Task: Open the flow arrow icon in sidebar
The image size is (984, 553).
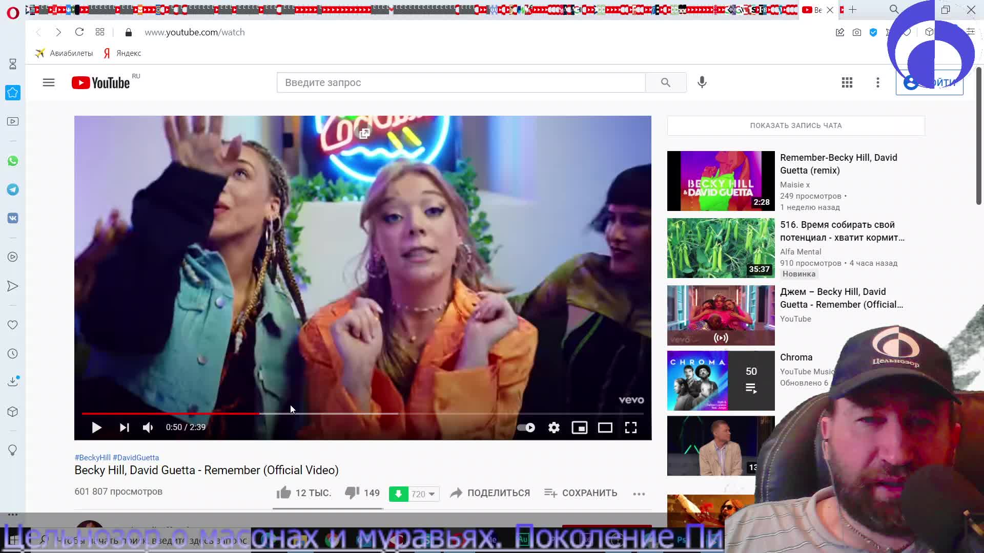Action: point(13,286)
